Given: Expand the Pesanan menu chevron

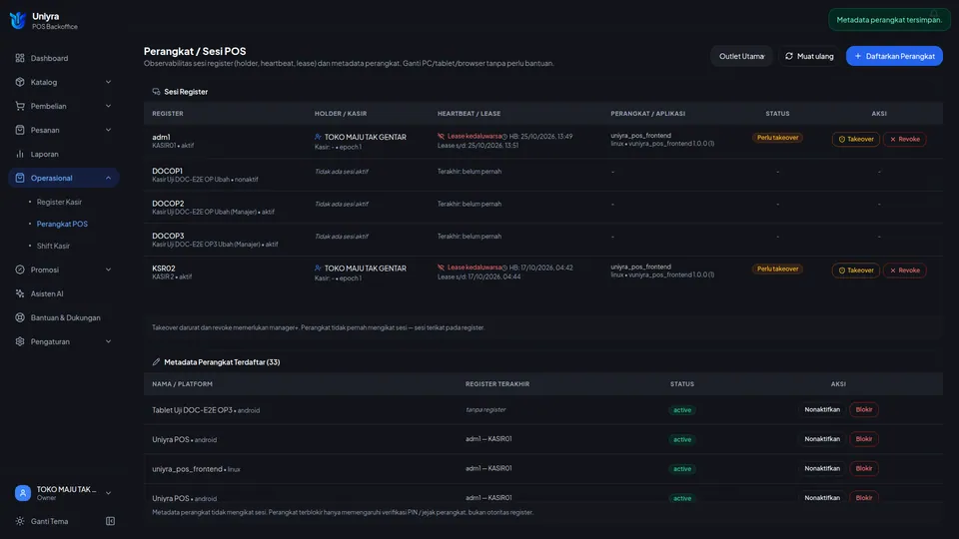Looking at the screenshot, I should pyautogui.click(x=108, y=130).
